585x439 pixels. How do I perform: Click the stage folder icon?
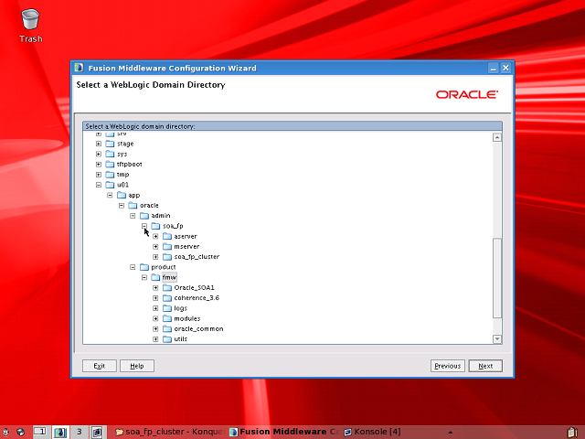tap(110, 144)
